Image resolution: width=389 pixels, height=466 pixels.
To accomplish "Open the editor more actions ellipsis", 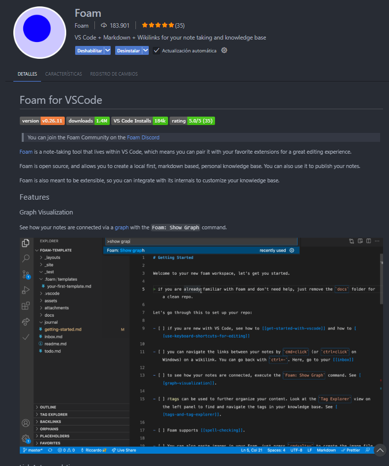I will tap(377, 241).
